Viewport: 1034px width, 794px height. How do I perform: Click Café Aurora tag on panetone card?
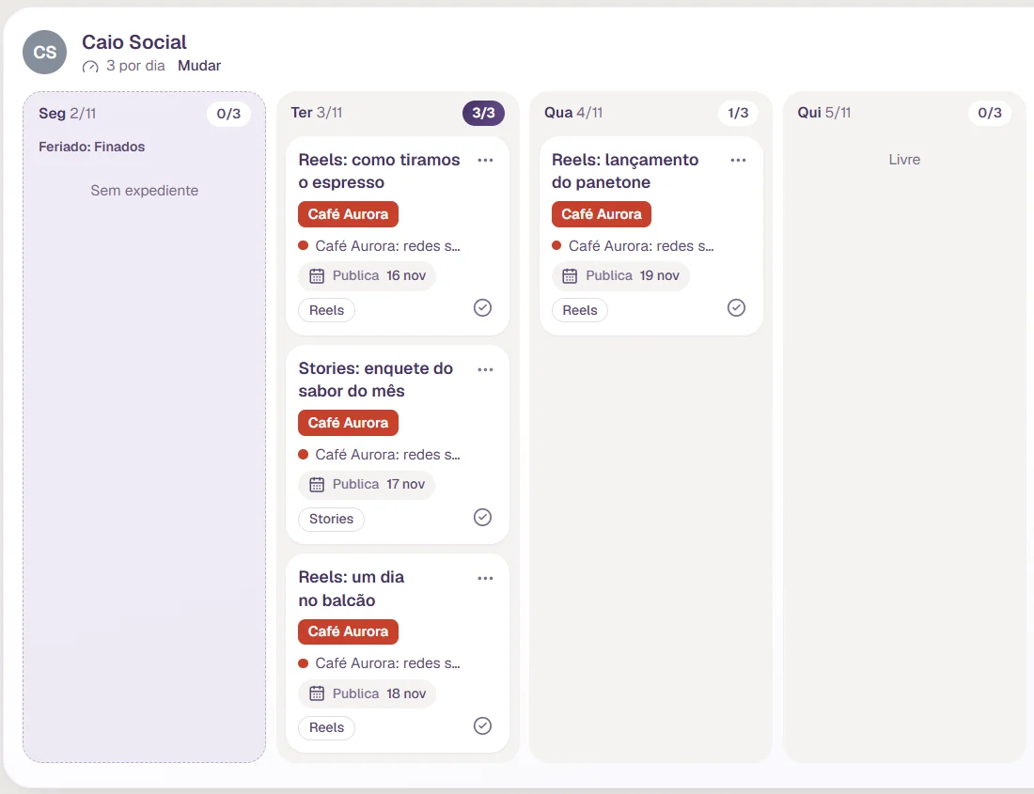pyautogui.click(x=602, y=214)
